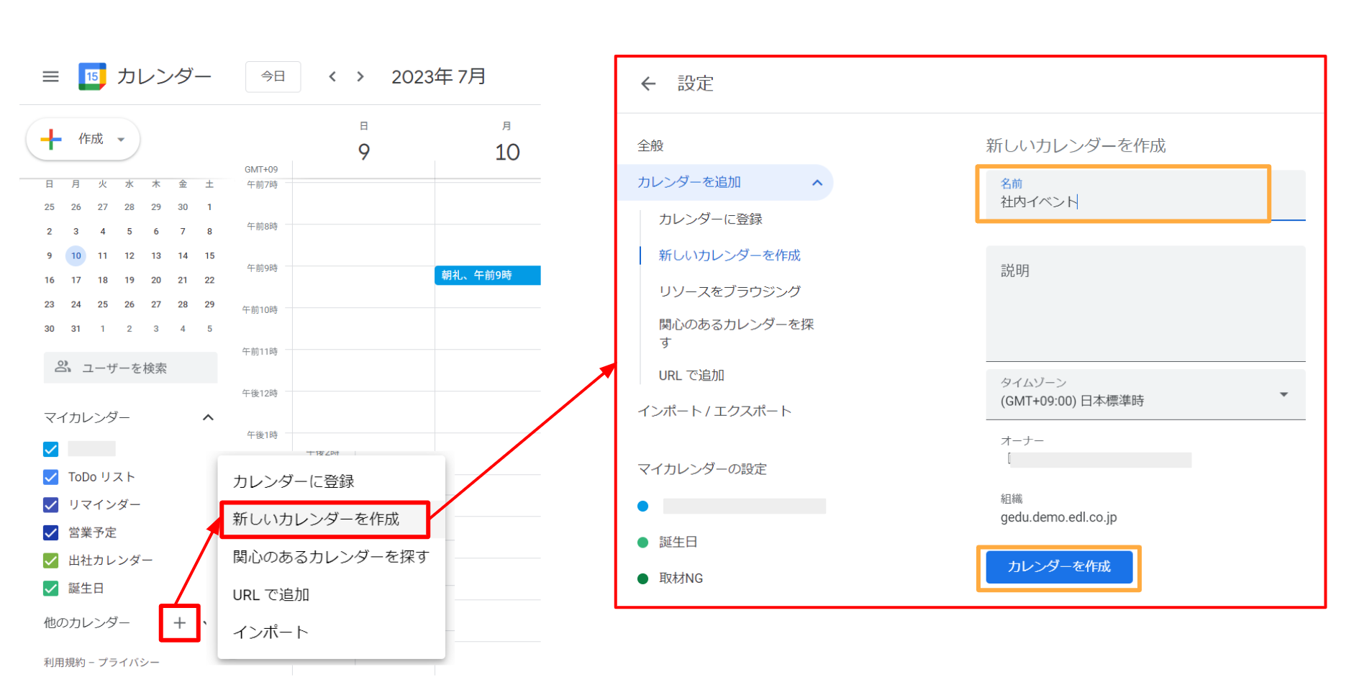Viewport: 1359px width, 690px height.
Task: Collapse the カレンダーを追加 section
Action: pos(817,183)
